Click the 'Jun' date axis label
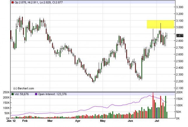The width and height of the screenshot is (188, 127). point(130,121)
